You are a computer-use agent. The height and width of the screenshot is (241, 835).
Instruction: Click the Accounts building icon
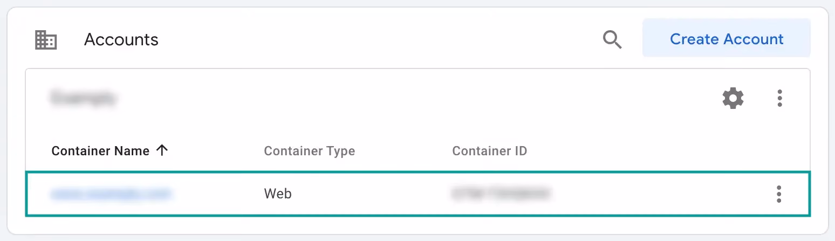46,40
